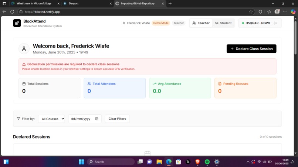Click the address bar URL
This screenshot has width=298, height=167.
pos(42,12)
